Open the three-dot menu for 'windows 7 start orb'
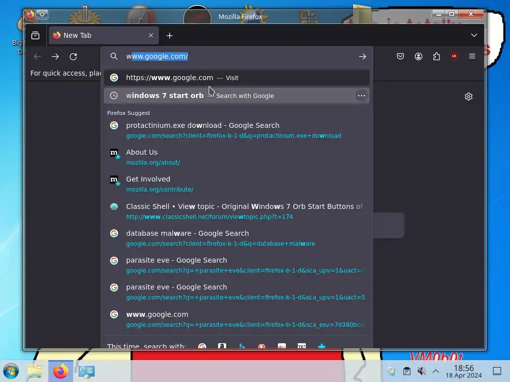The width and height of the screenshot is (510, 382). (362, 95)
